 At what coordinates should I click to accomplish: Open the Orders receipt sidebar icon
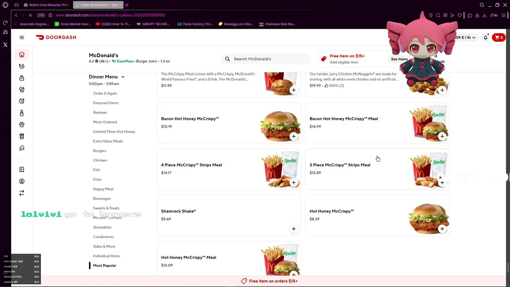pyautogui.click(x=22, y=169)
